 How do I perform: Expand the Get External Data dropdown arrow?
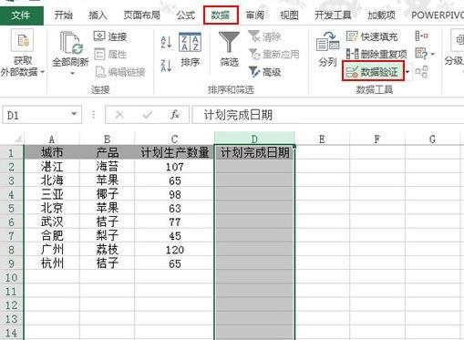tap(43, 72)
